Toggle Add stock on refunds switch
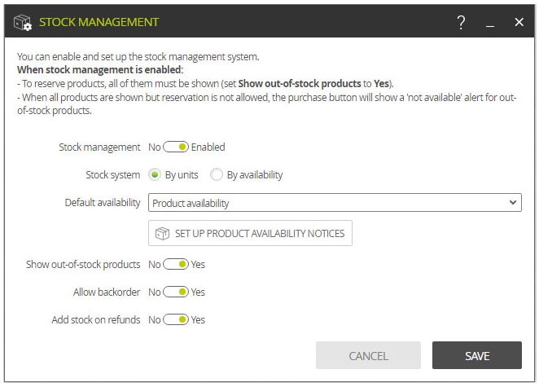 click(176, 319)
